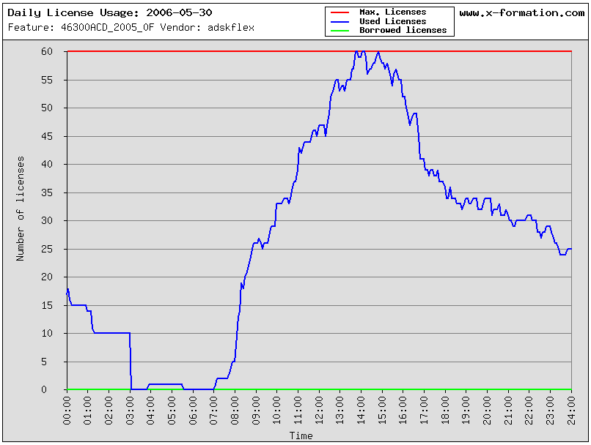Click the 09:00 time label
591x445 pixels.
257,411
